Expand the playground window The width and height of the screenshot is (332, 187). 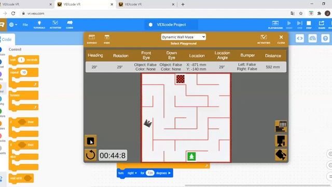92,39
